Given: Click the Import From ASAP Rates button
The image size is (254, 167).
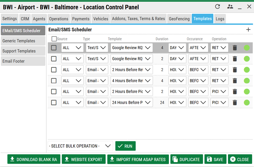Looking at the screenshot, I should (x=138, y=159).
